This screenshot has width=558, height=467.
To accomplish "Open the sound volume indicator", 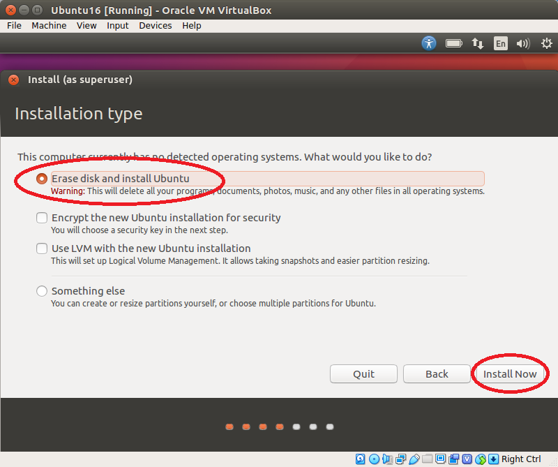I will [523, 43].
